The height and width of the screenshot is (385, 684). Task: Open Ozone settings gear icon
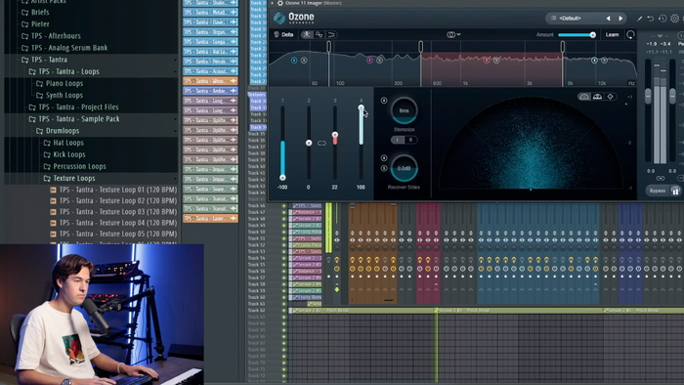click(x=674, y=19)
